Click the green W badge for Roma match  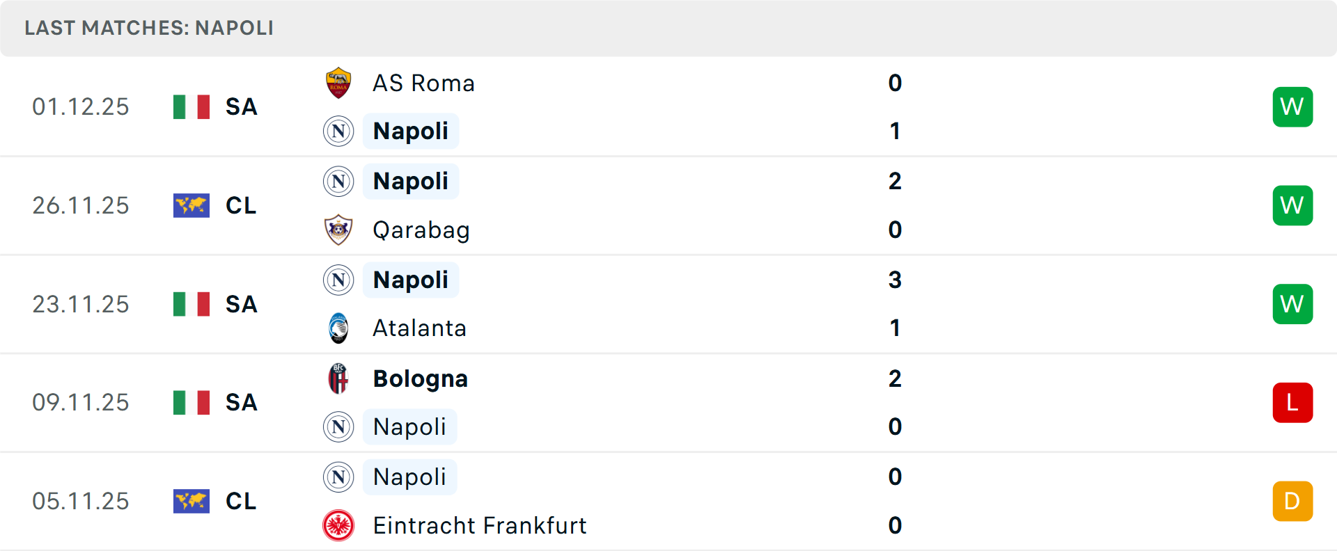[x=1292, y=107]
